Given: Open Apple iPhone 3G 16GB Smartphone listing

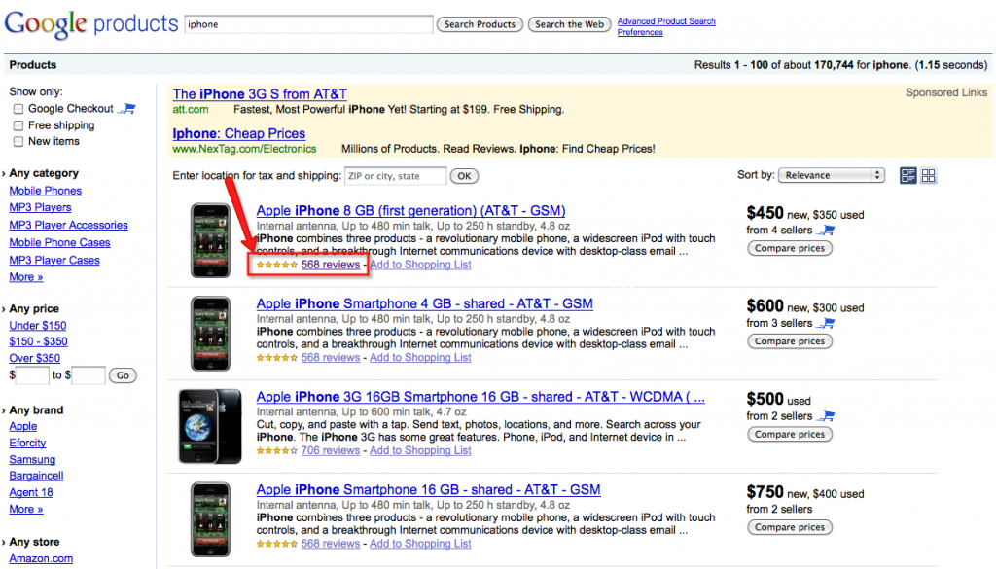Looking at the screenshot, I should click(480, 397).
